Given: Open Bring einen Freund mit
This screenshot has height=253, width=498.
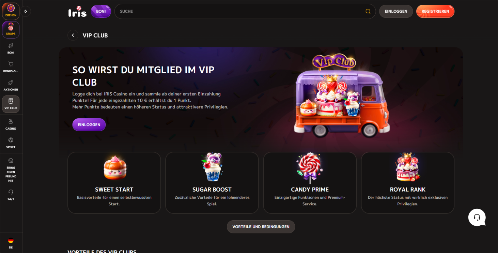Looking at the screenshot, I should click(x=11, y=170).
